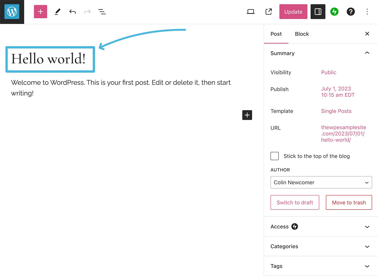Check Stick to the top of the blog
Viewport: 378px width, 277px height.
[275, 156]
